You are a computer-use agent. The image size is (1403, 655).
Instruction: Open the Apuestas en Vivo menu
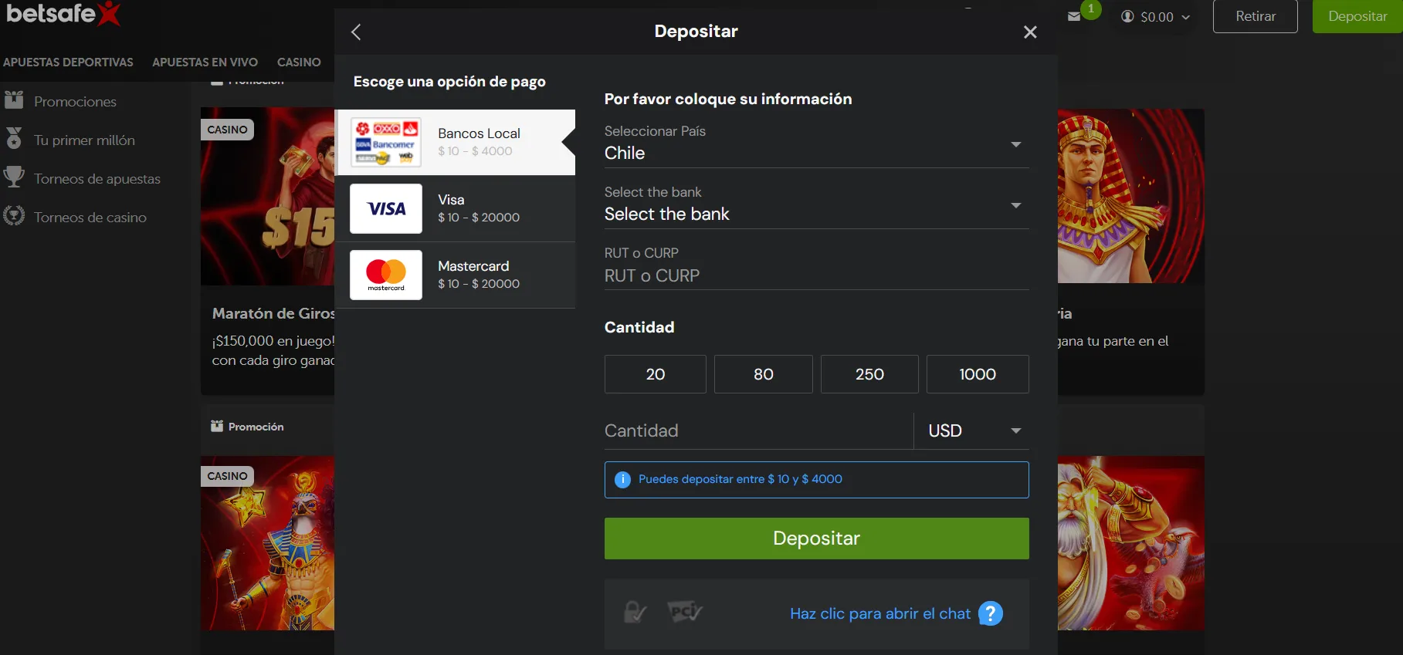pyautogui.click(x=205, y=62)
